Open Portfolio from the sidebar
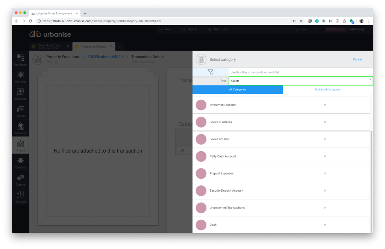Screen dimensions: 385x249 21,76
